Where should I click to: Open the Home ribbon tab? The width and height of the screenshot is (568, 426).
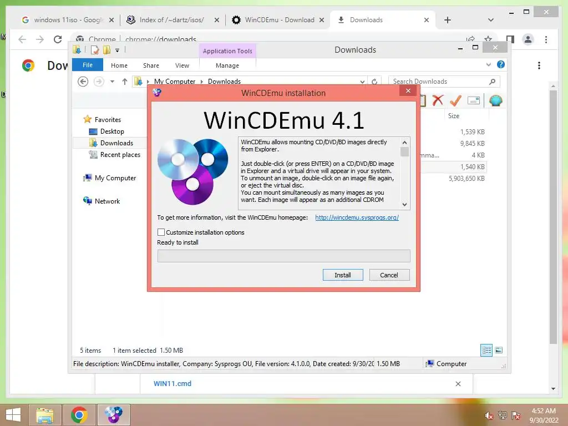tap(119, 65)
